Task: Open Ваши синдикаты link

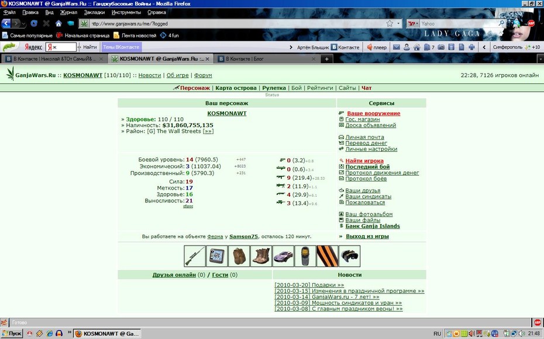Action: coord(368,197)
